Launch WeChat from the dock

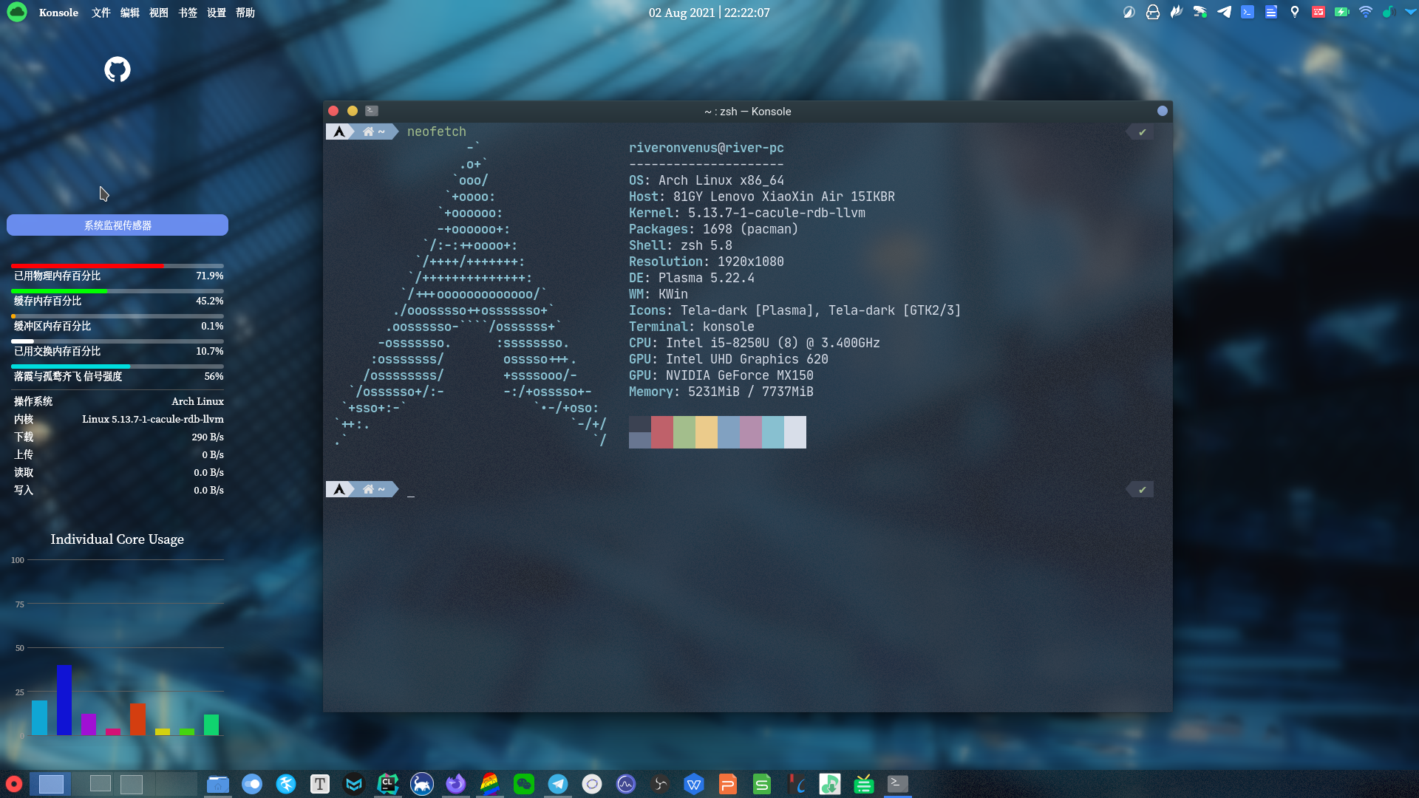point(524,784)
